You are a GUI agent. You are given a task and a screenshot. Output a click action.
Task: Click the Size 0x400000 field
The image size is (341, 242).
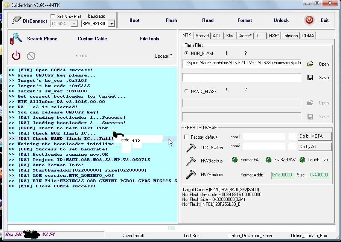click(x=320, y=175)
